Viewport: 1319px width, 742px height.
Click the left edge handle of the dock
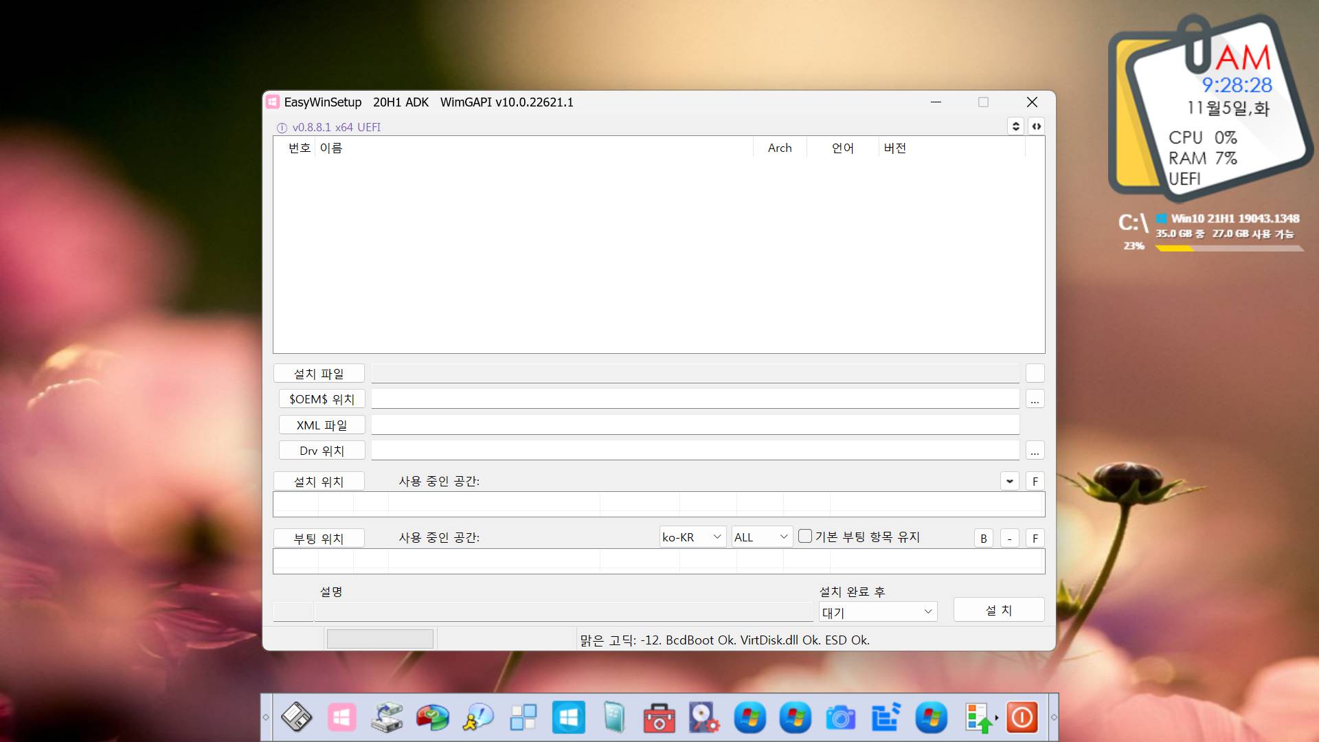(x=266, y=717)
